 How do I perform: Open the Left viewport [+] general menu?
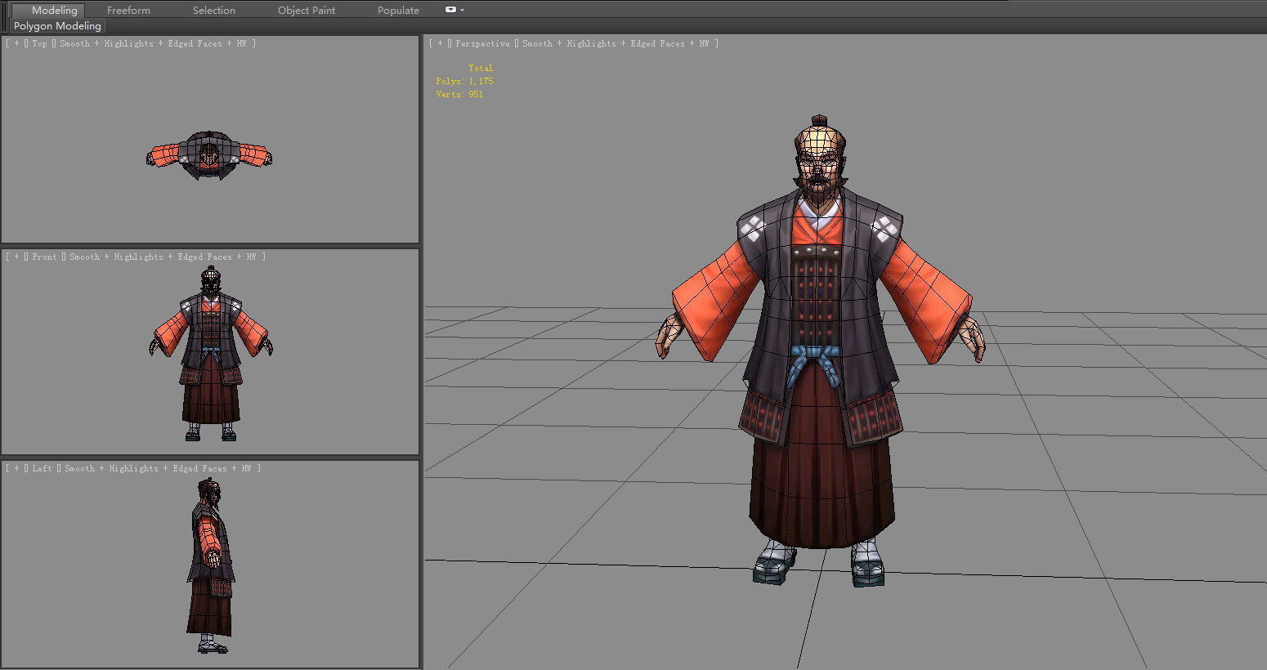pos(16,468)
